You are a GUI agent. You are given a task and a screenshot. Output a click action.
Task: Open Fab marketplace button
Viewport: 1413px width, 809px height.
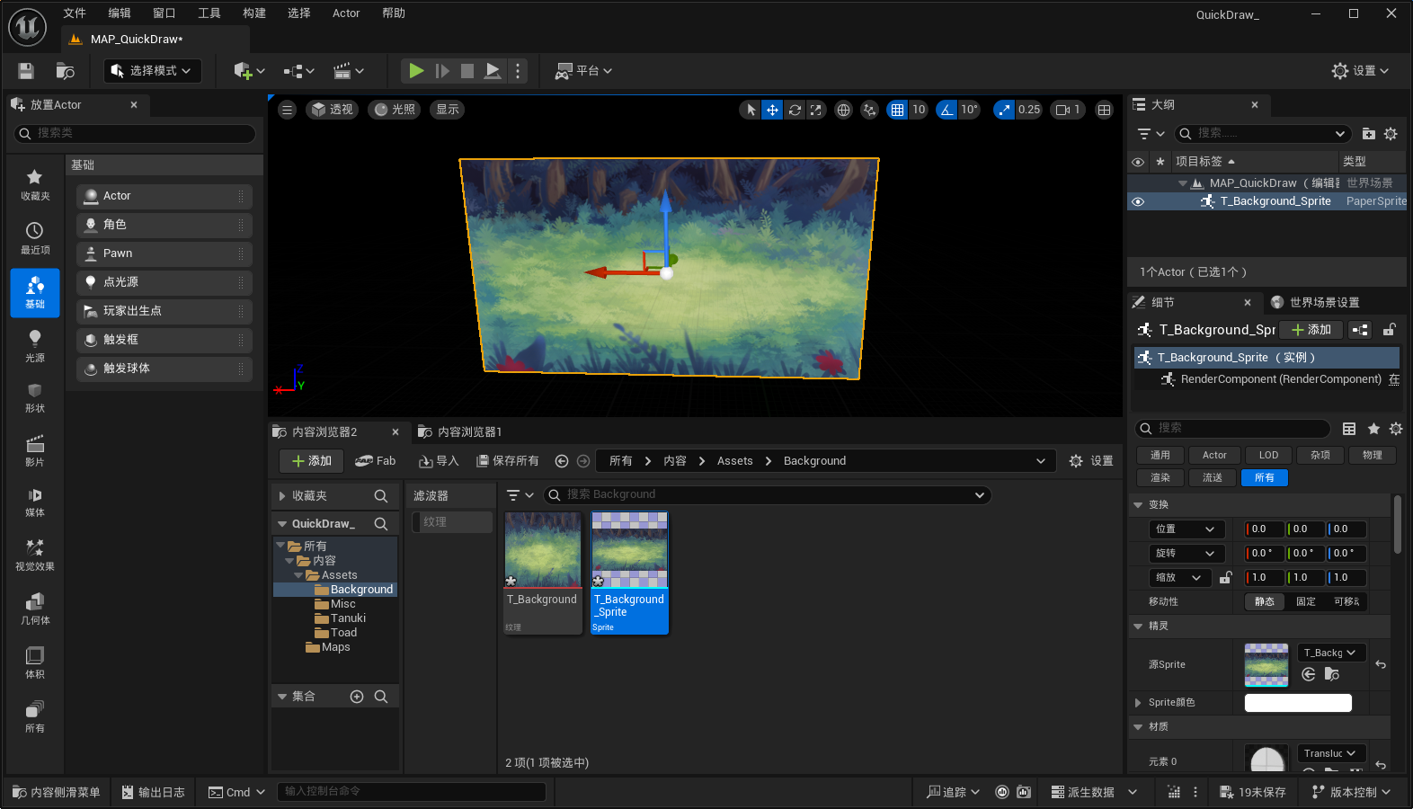pyautogui.click(x=376, y=461)
